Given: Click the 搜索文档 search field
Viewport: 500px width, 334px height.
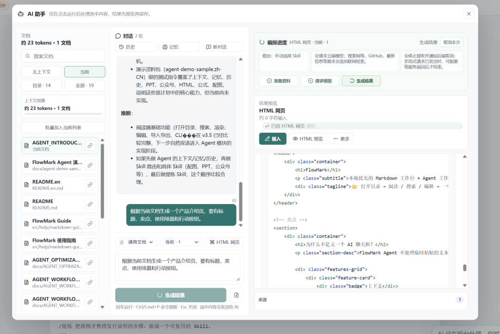Looking at the screenshot, I should click(x=63, y=56).
